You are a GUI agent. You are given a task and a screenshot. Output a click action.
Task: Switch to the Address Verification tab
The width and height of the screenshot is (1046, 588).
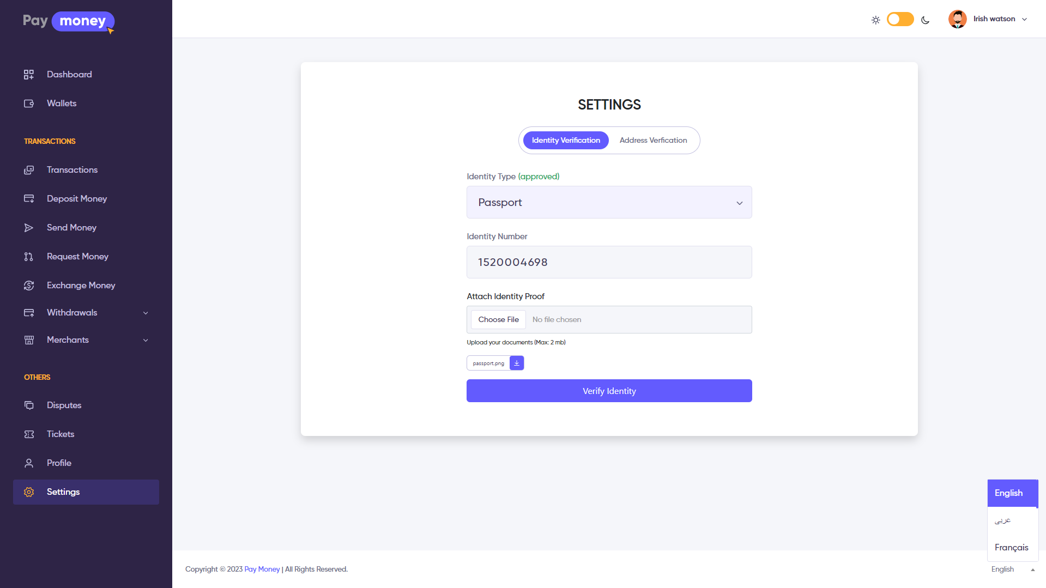pos(653,141)
